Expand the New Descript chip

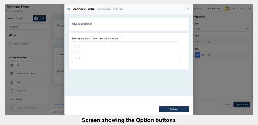pyautogui.click(x=11, y=44)
